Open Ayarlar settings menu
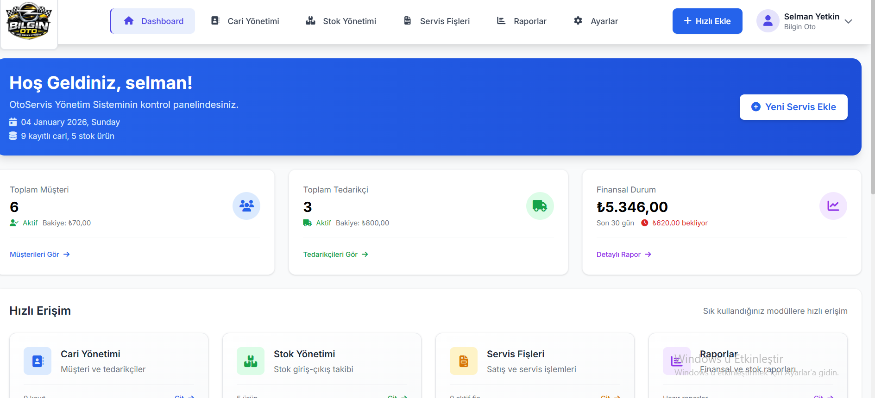Screen dimensions: 875x398 click(x=596, y=21)
